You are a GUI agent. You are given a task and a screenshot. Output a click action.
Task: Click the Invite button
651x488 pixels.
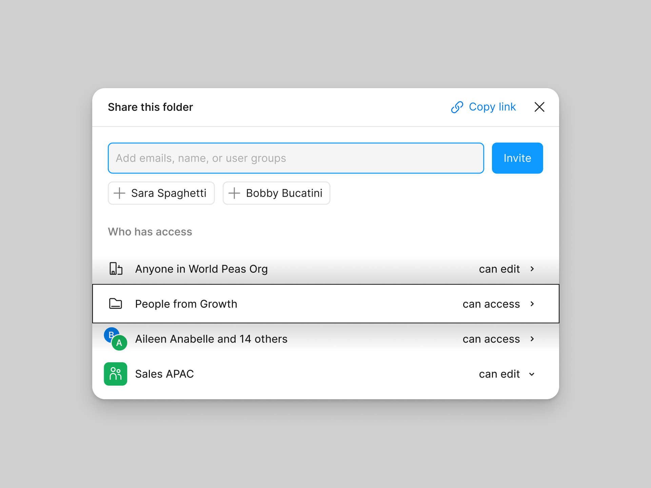(x=517, y=158)
